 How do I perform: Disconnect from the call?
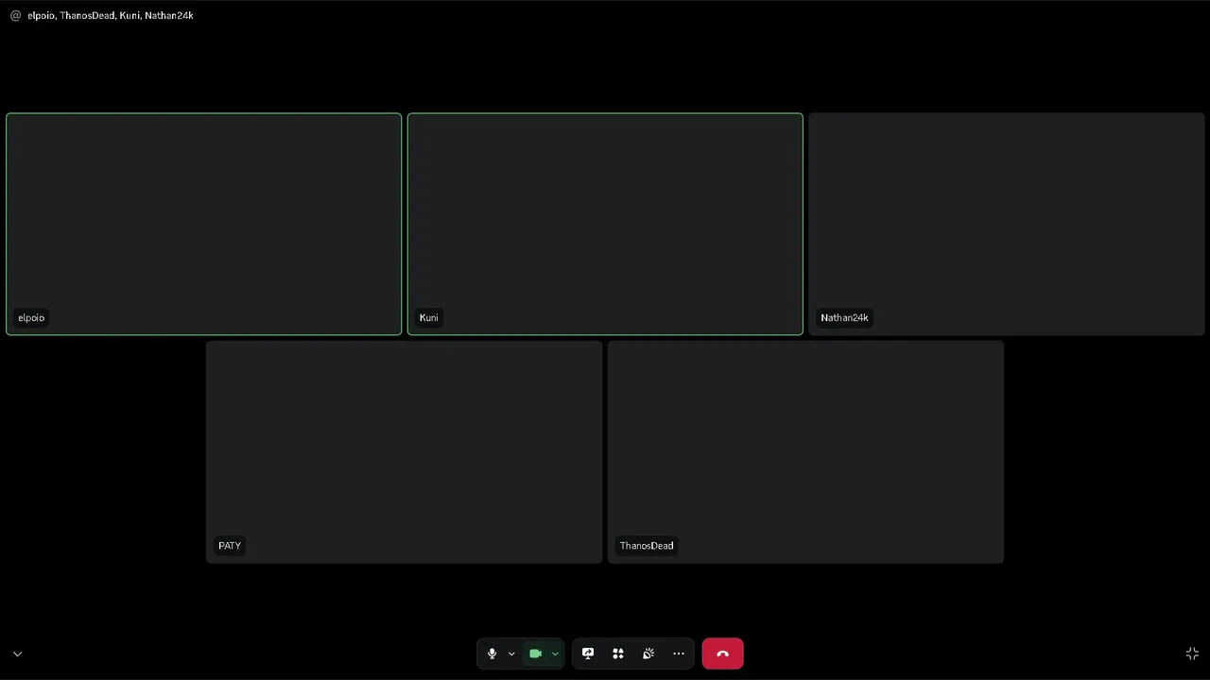pos(722,654)
